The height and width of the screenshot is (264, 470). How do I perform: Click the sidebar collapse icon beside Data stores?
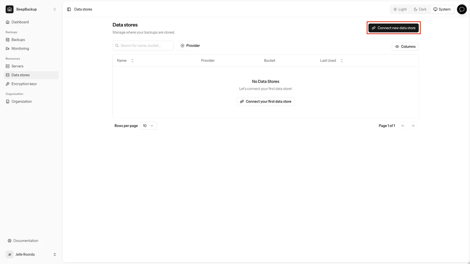pos(69,9)
